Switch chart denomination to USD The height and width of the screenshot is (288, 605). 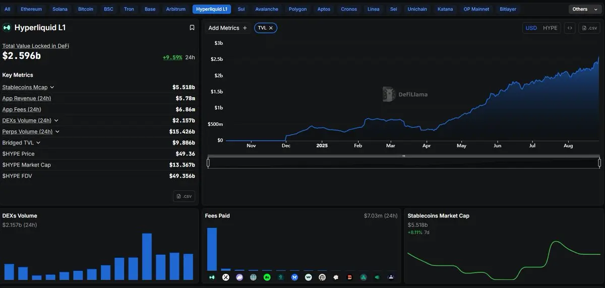point(531,28)
